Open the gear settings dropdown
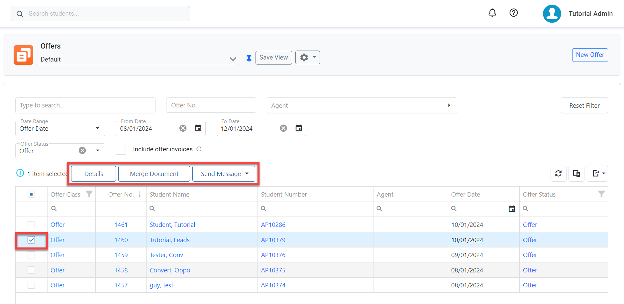The width and height of the screenshot is (624, 304). [308, 58]
